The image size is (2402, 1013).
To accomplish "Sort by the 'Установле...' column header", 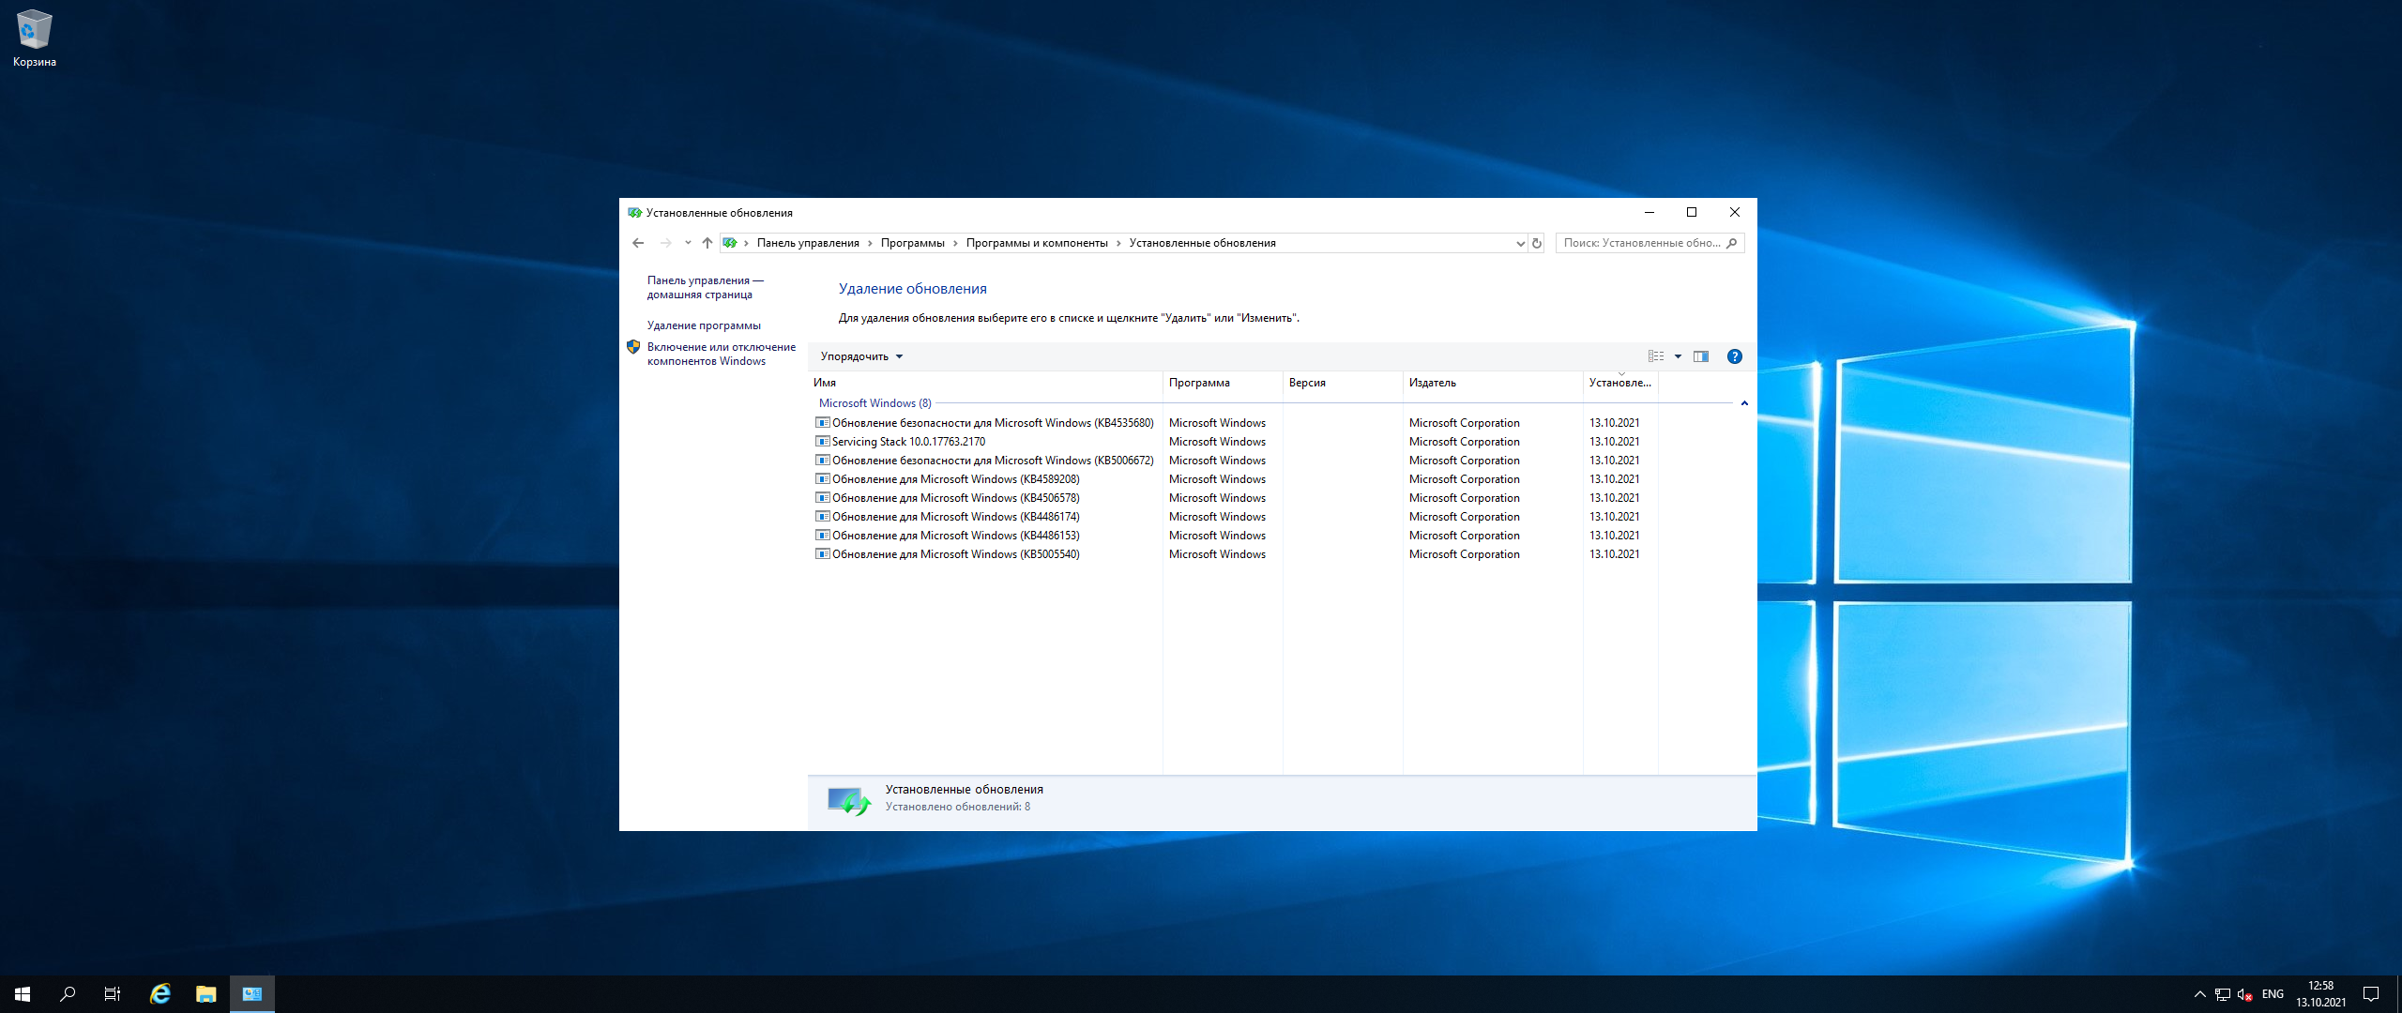I will coord(1620,383).
